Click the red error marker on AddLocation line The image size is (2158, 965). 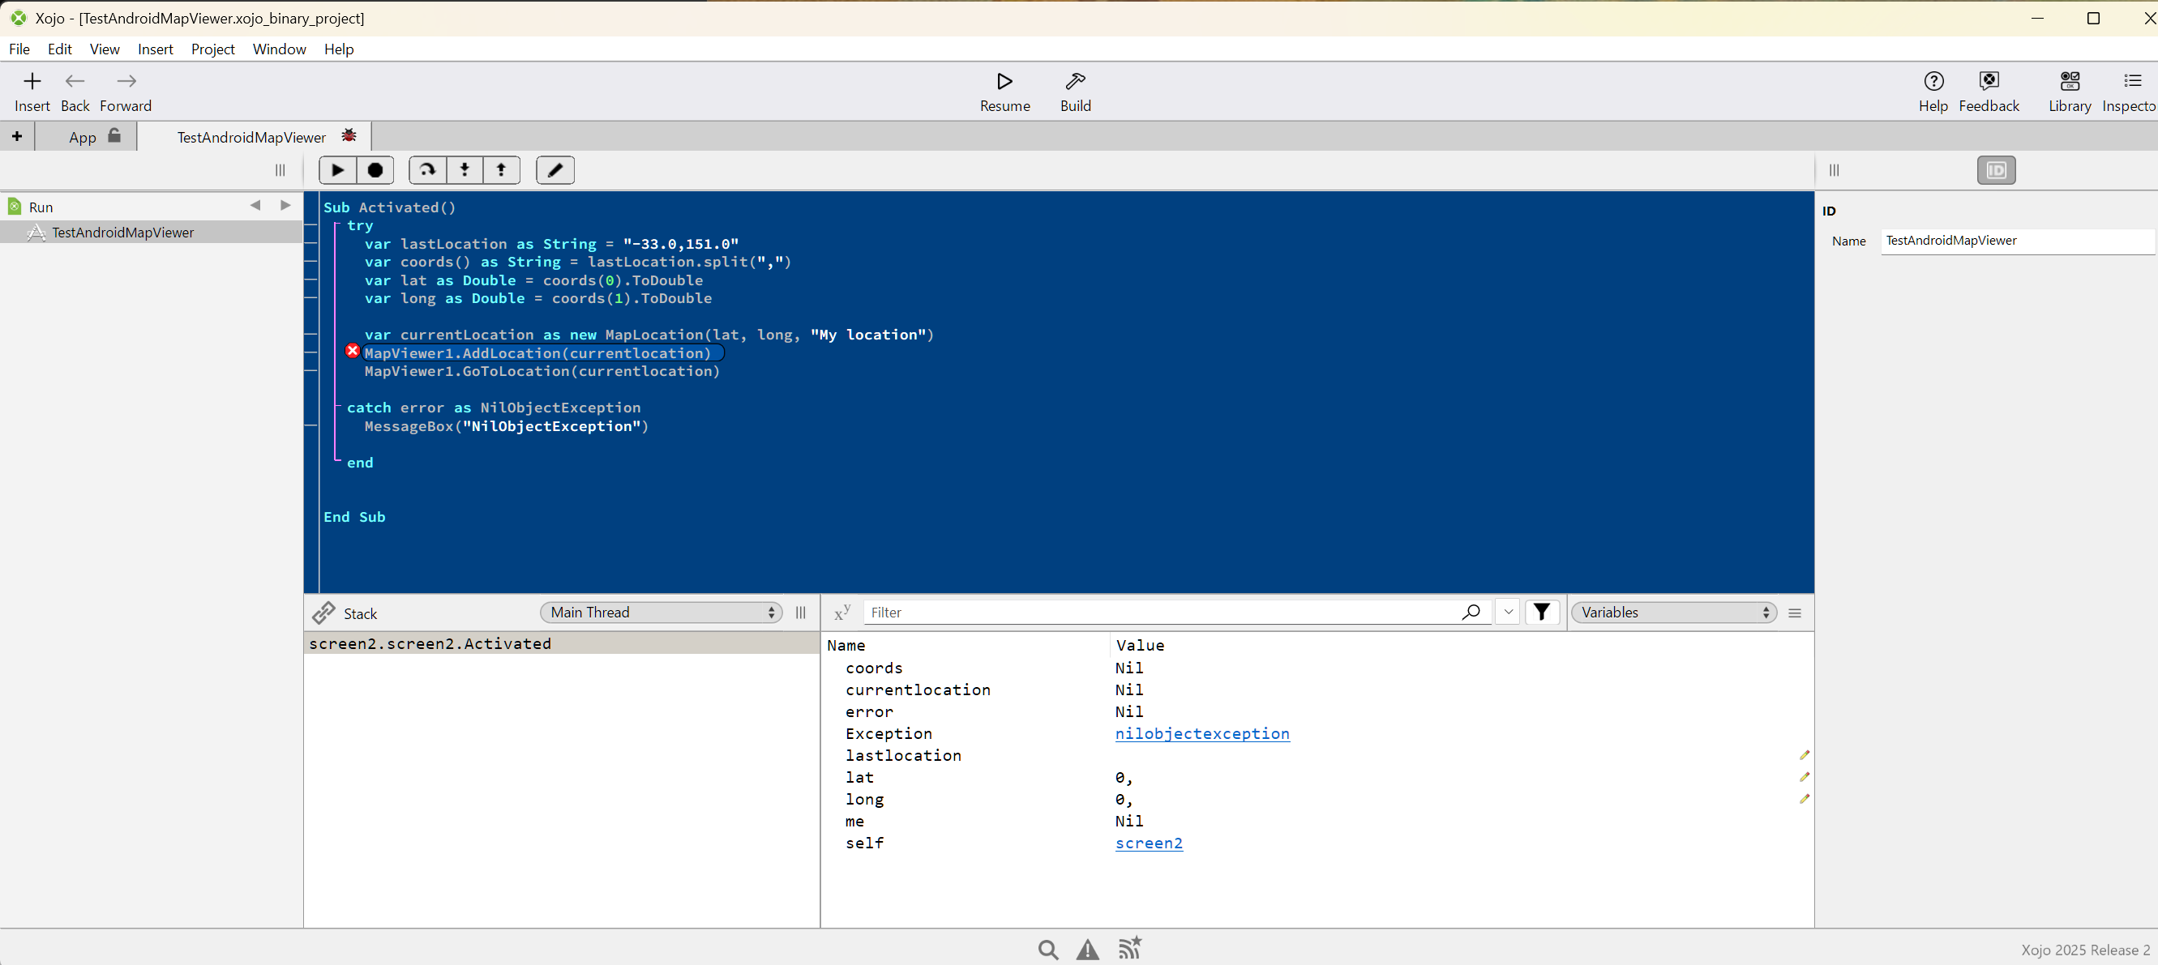point(353,351)
